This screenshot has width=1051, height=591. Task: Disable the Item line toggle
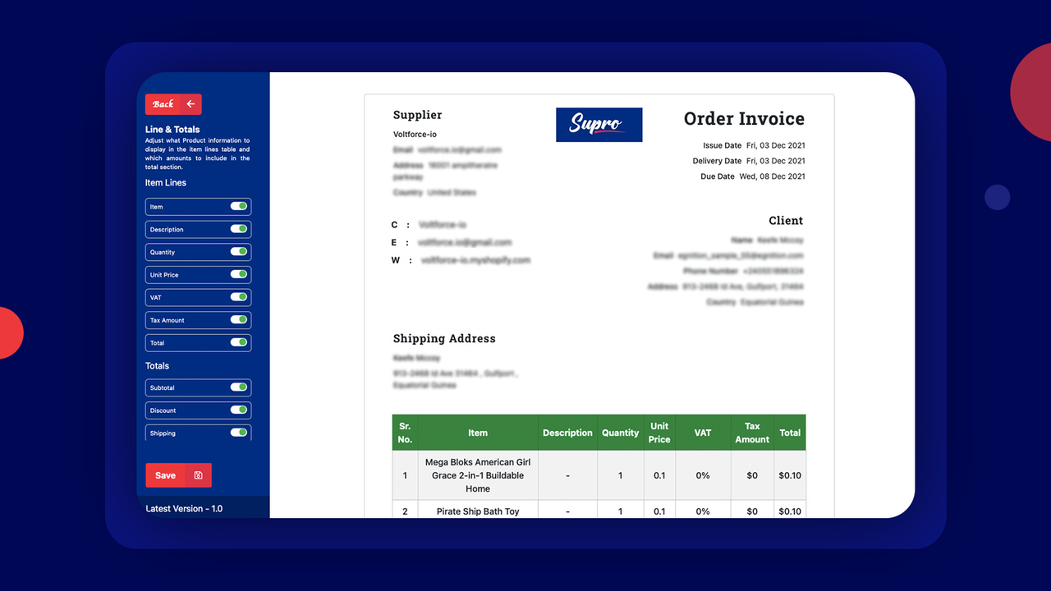tap(239, 207)
